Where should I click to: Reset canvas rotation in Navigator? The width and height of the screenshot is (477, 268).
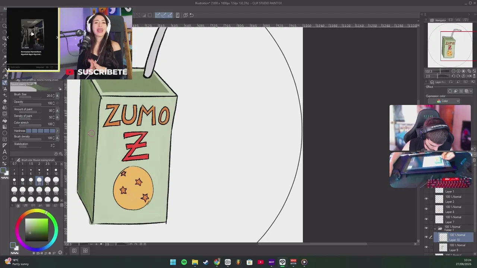463,76
